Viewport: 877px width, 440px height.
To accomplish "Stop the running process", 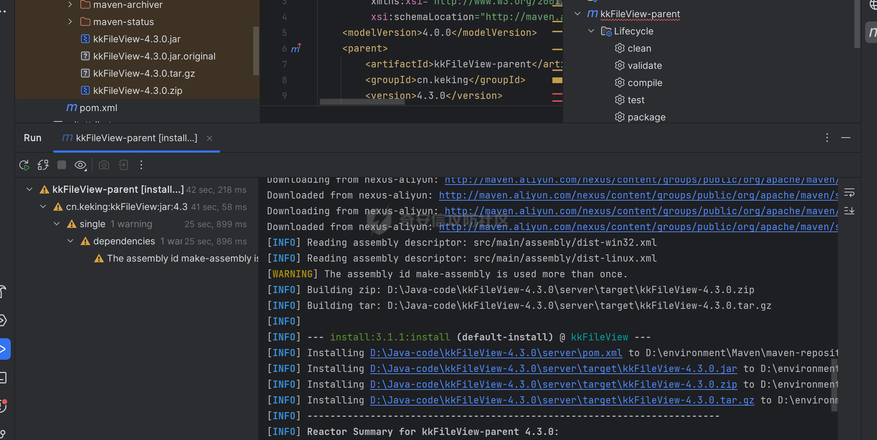I will 62,165.
